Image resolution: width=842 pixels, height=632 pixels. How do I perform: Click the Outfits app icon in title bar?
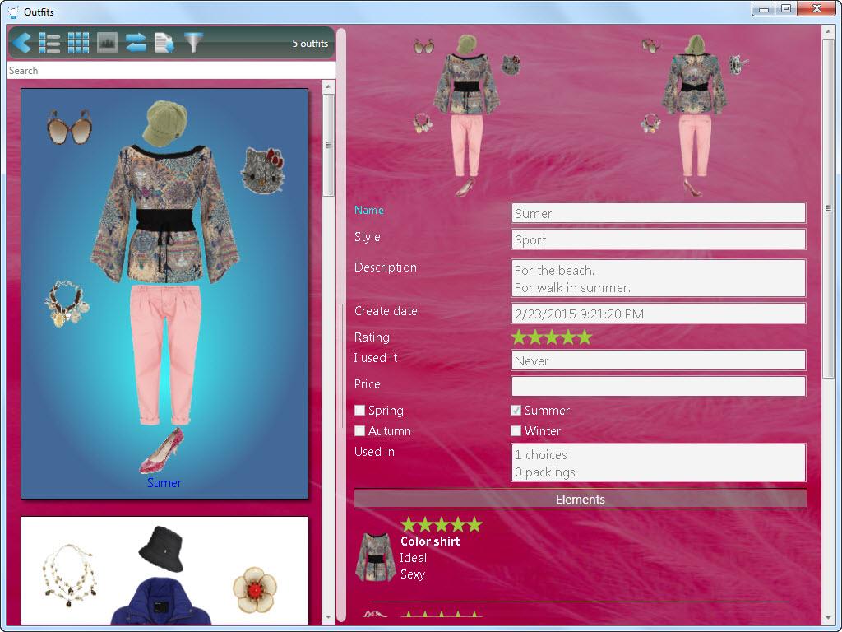pyautogui.click(x=13, y=12)
